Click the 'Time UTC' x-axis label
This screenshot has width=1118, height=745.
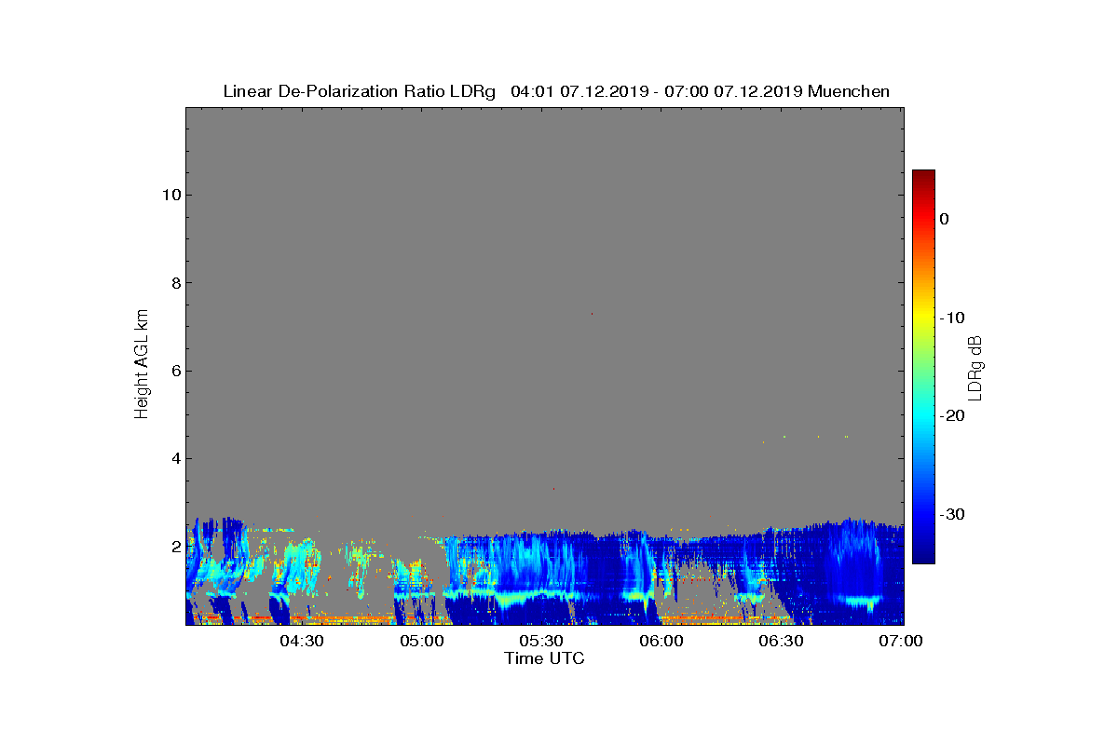[x=545, y=658]
